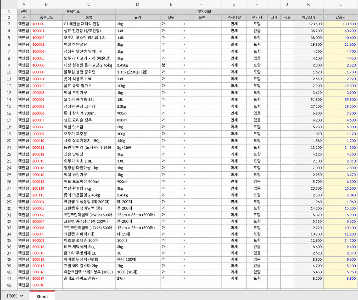Select row 10 by its row number
358x300 pixels.
9,72
